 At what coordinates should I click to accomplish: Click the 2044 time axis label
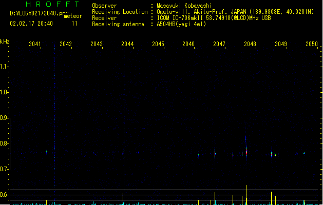[x=127, y=44]
